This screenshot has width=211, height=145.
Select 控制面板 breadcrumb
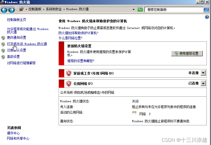tap(35, 9)
